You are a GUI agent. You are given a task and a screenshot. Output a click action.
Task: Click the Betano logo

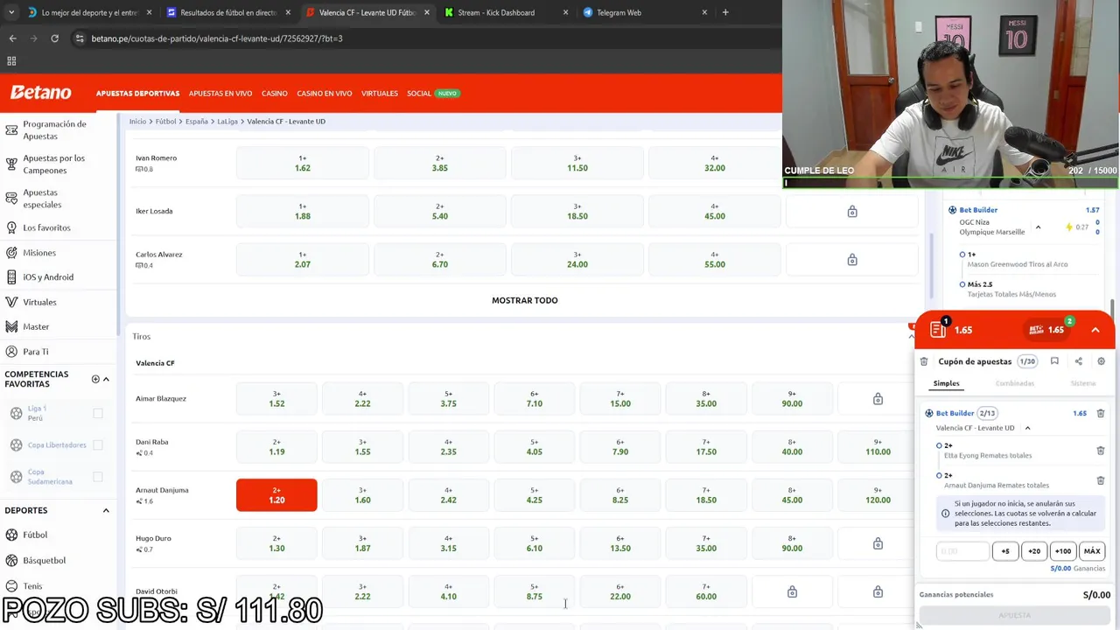[40, 93]
